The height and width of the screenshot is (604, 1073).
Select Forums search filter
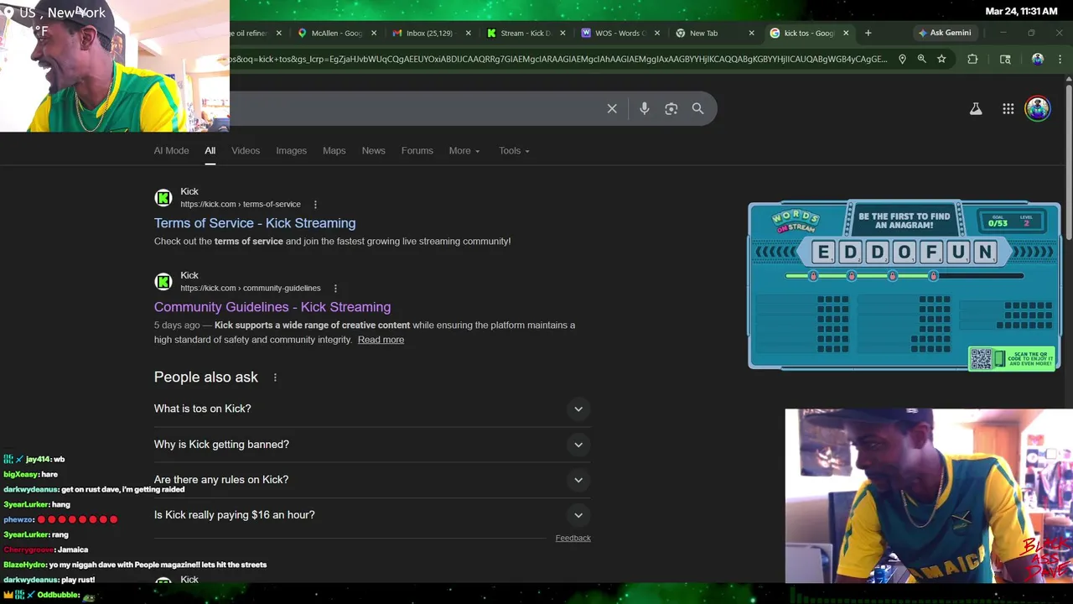[417, 151]
